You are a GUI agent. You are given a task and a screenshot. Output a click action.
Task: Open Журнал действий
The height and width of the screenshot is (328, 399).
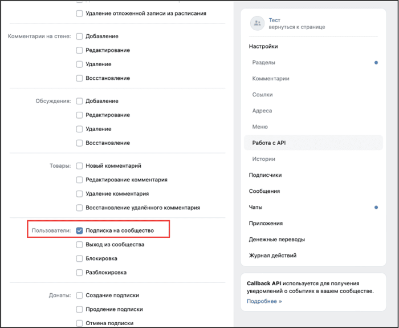click(272, 256)
